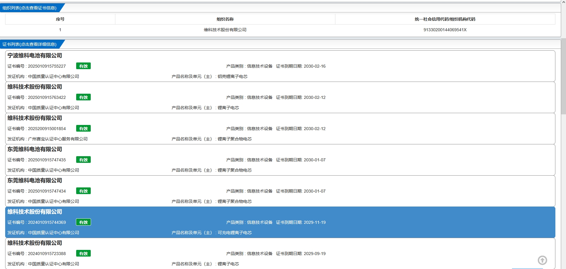Screen dimensions: 566x269
Task: Click 统一社会信用代码/组织机构代码 column header
Action: tap(445, 19)
